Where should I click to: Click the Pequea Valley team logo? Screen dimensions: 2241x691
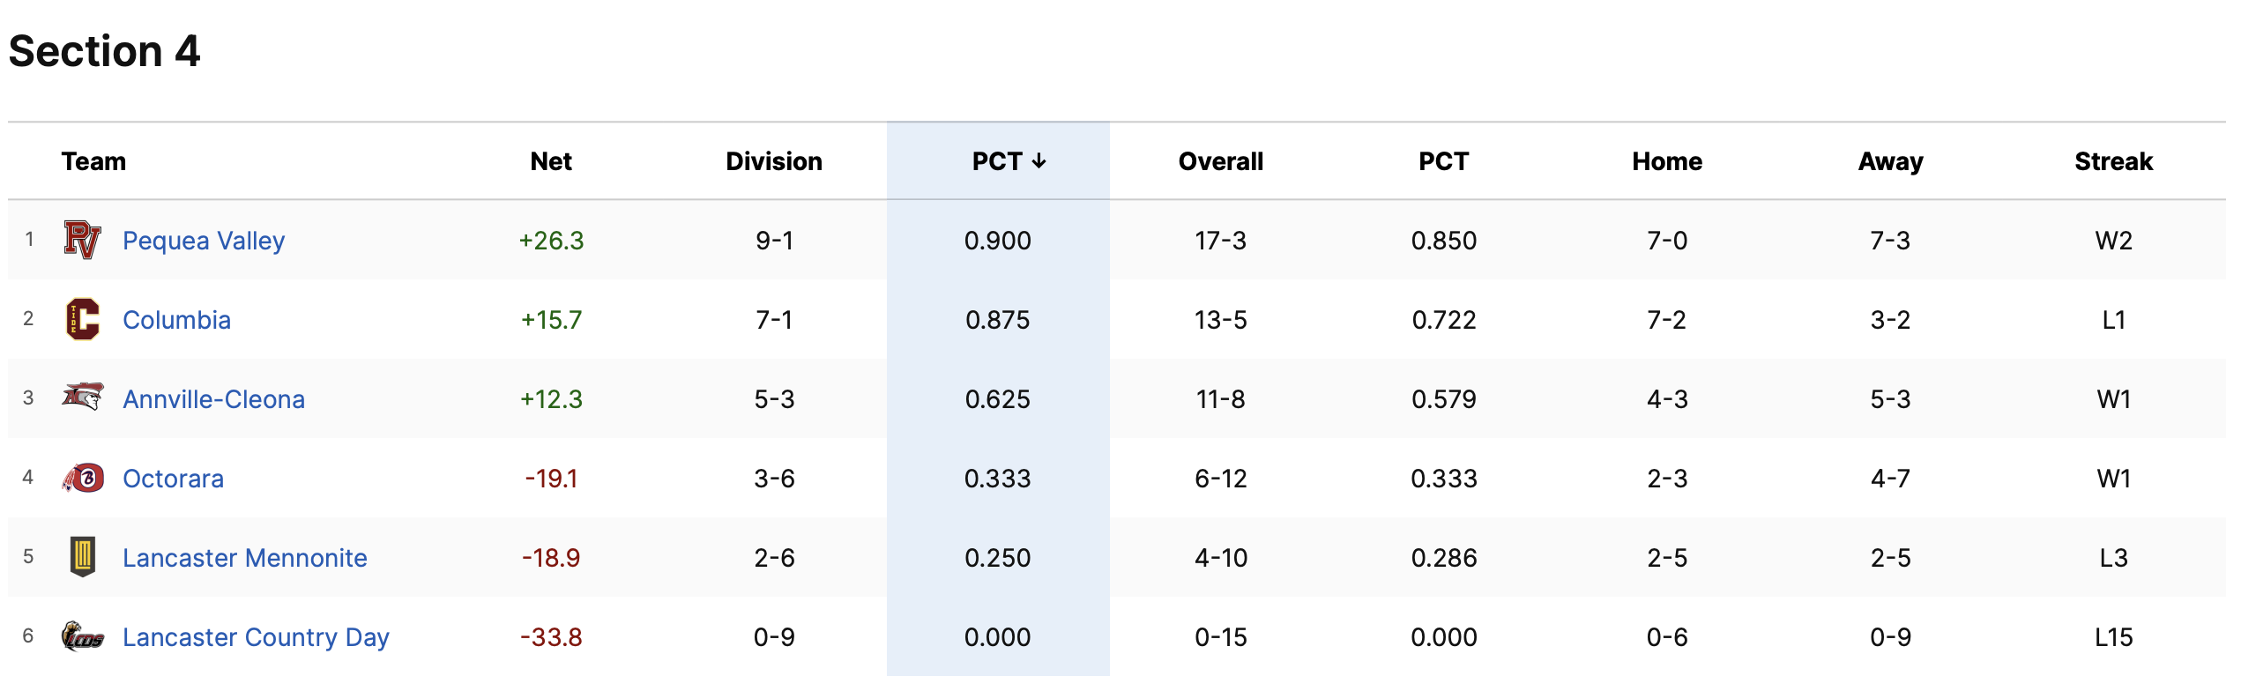tap(83, 240)
